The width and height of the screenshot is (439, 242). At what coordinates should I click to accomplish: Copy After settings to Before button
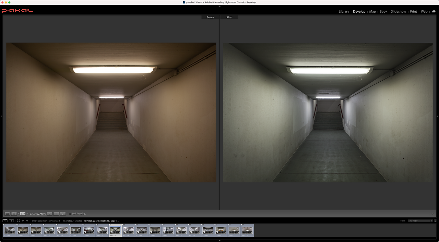56,214
